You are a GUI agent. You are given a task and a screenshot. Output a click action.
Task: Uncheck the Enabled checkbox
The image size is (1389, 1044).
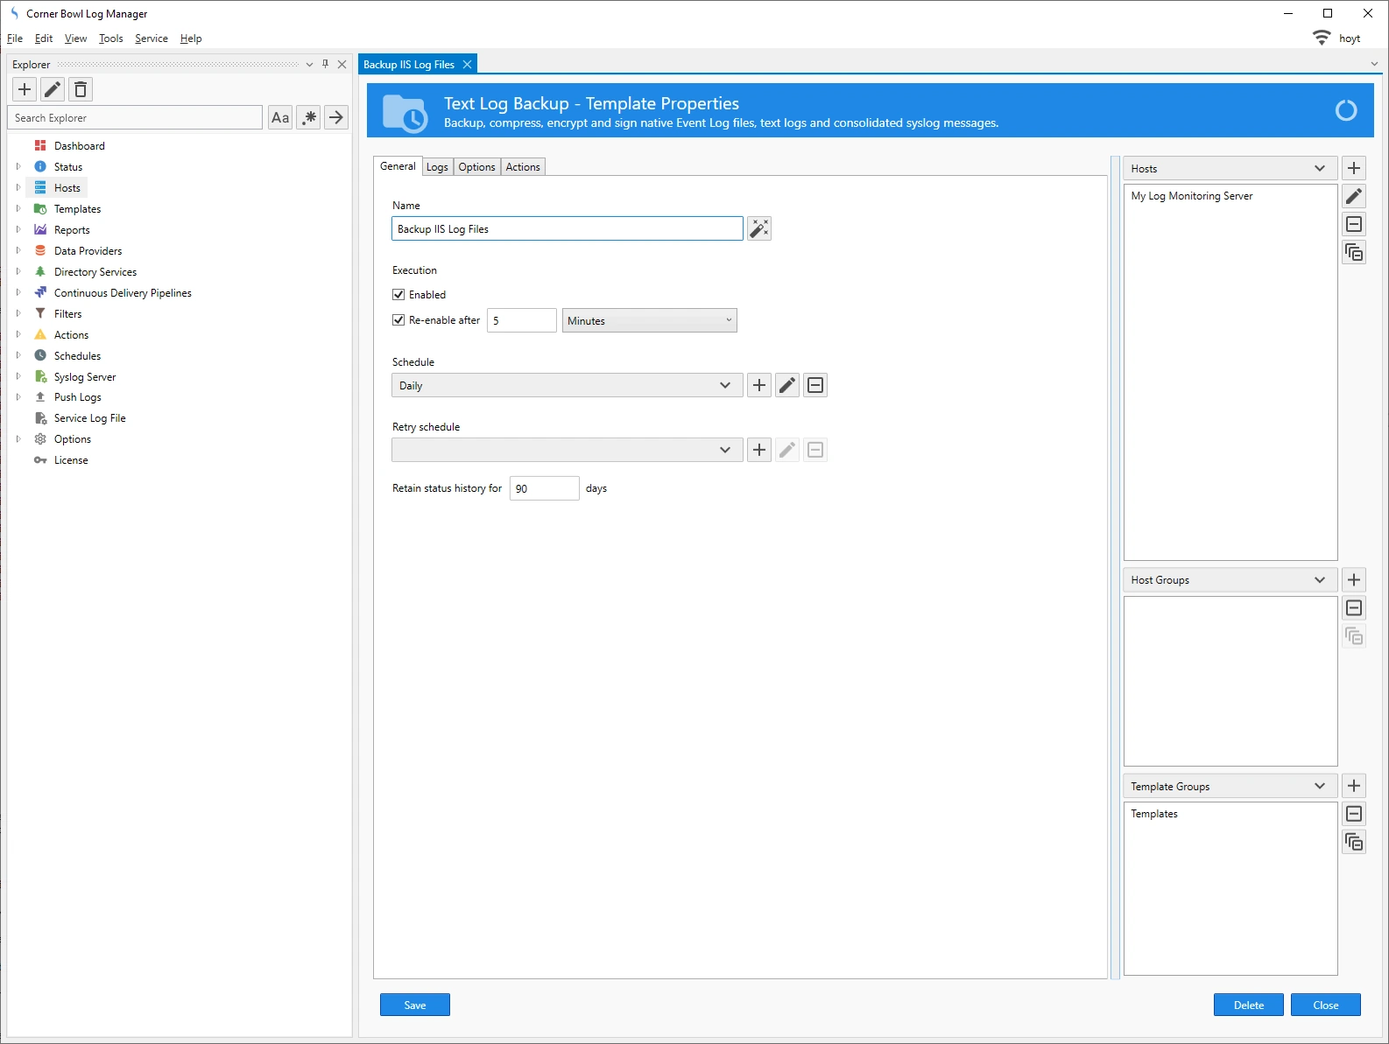(398, 295)
